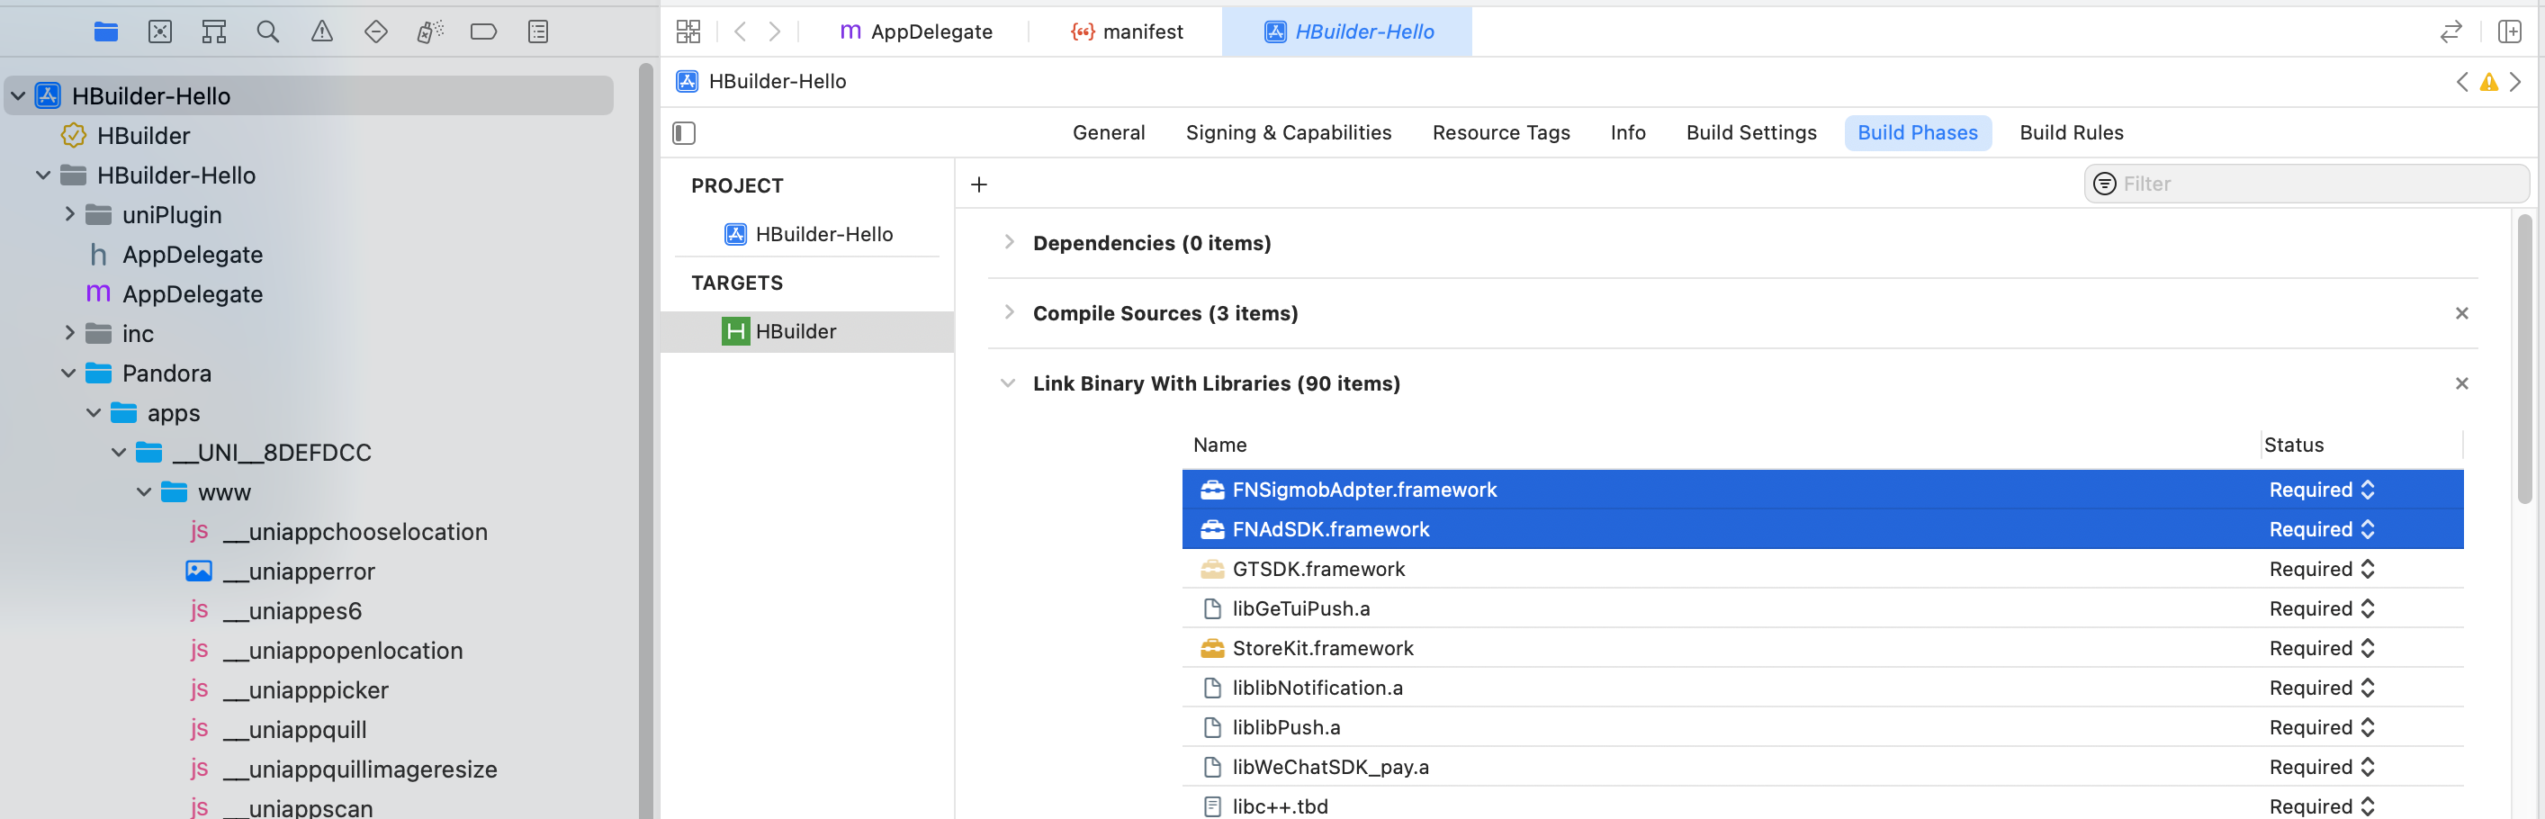Switch to Build Rules tab

[2071, 132]
